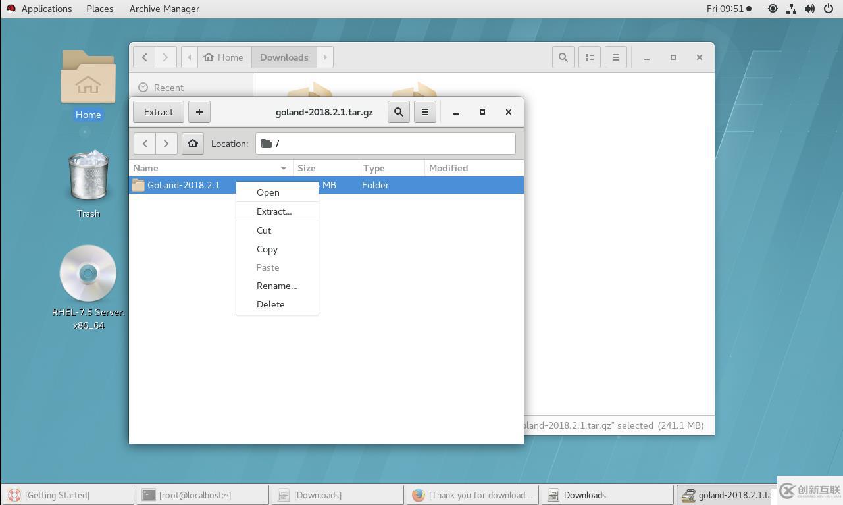Toggle list view in the Files window
Viewport: 843px width, 505px height.
pyautogui.click(x=590, y=57)
